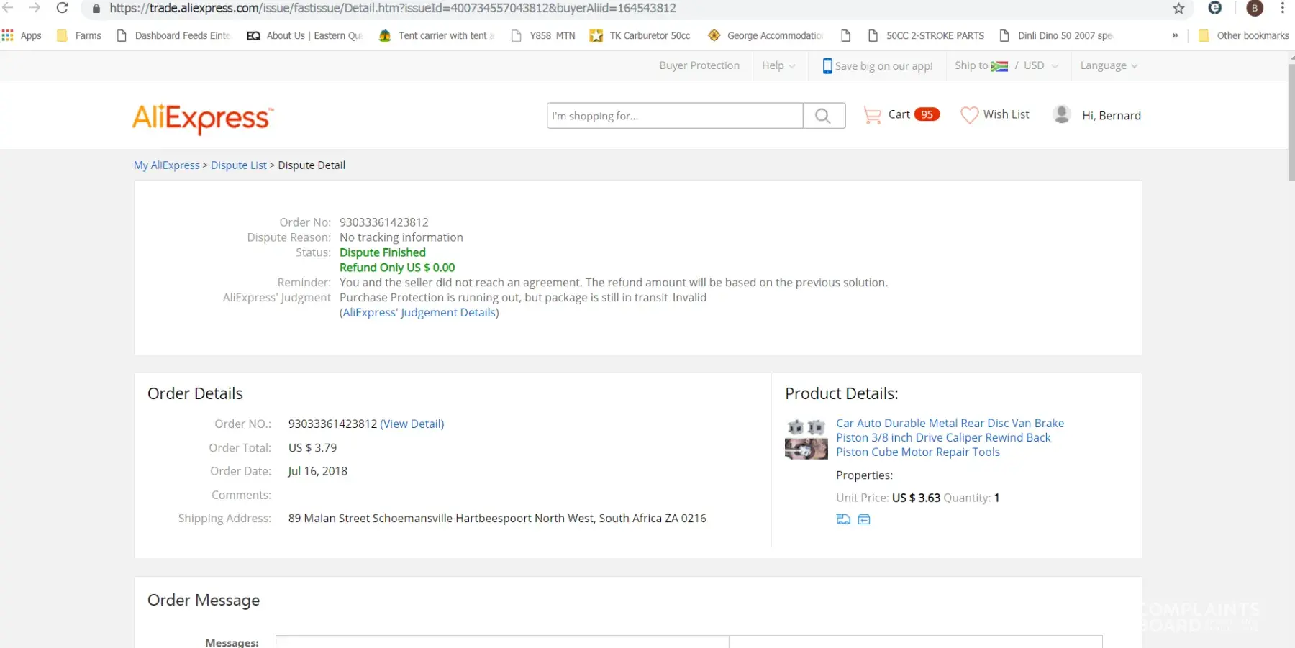Click the user profile avatar icon

tap(1061, 114)
